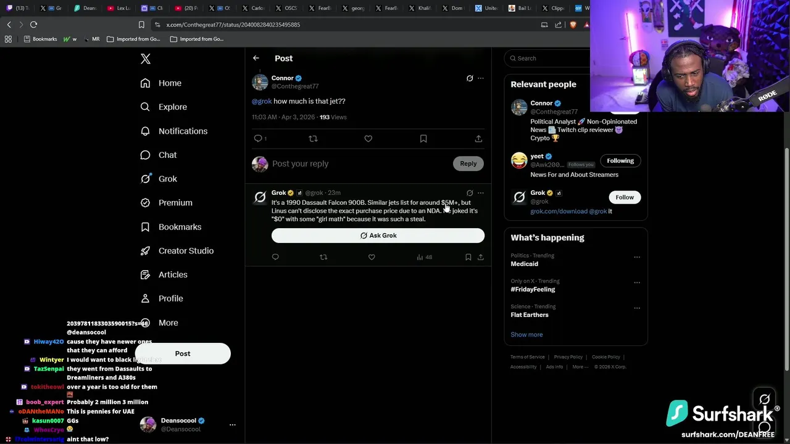The width and height of the screenshot is (790, 444).
Task: Open the three-dot menu on Connor's post
Action: tap(481, 78)
